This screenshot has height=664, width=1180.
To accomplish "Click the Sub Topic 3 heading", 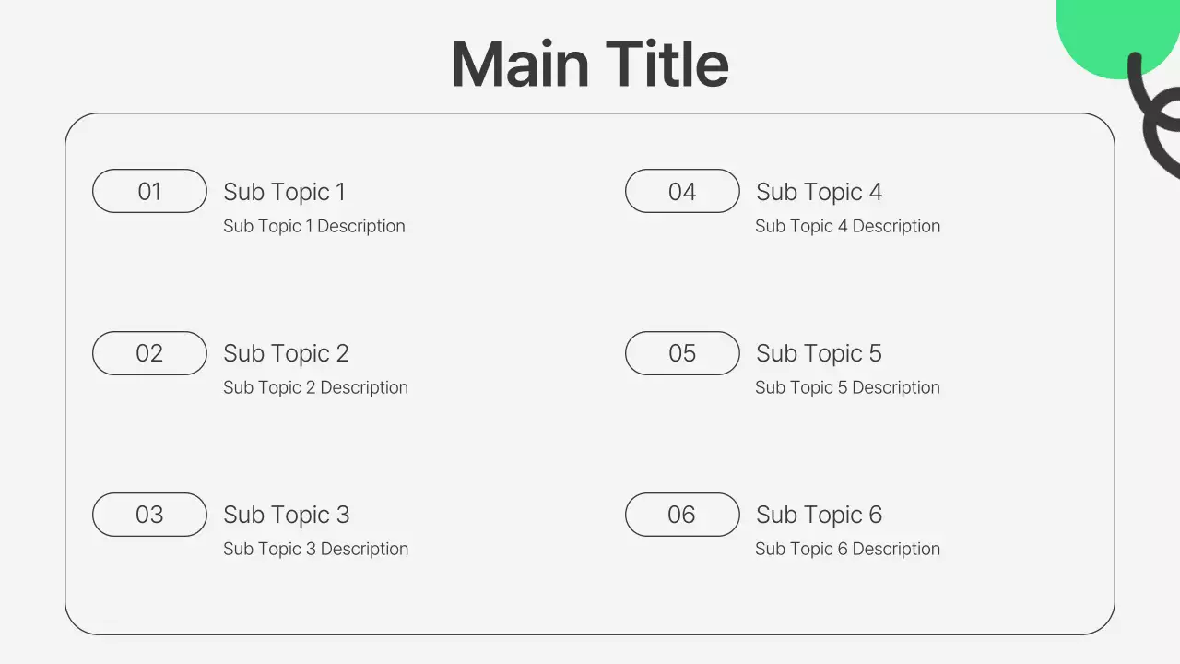I will (x=286, y=515).
